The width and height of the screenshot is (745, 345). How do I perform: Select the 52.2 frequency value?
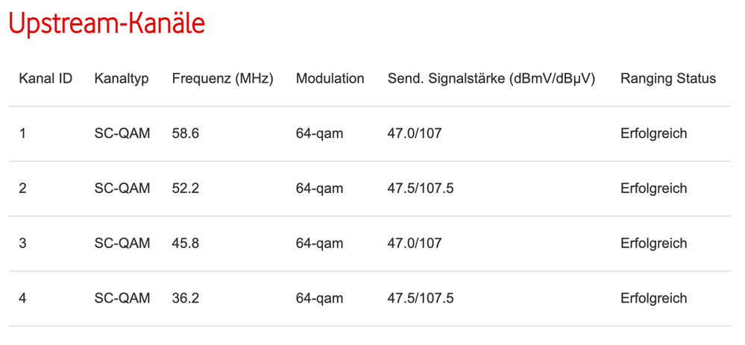186,189
